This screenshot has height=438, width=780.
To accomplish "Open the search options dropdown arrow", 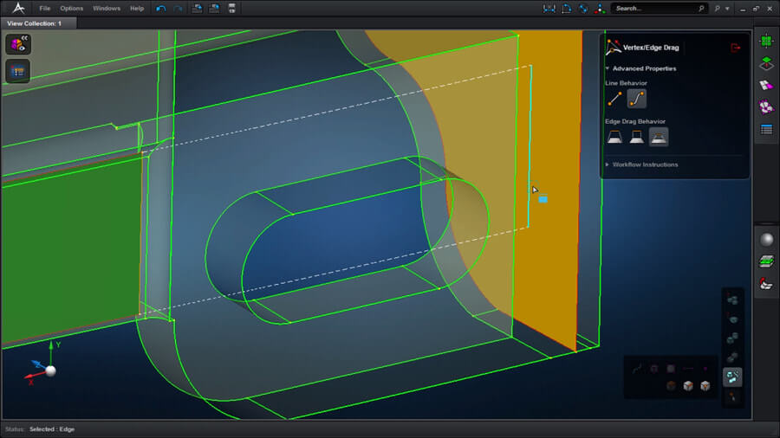I will [727, 9].
